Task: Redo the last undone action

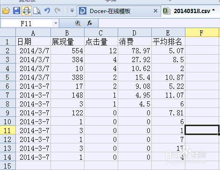Action: coord(57,11)
